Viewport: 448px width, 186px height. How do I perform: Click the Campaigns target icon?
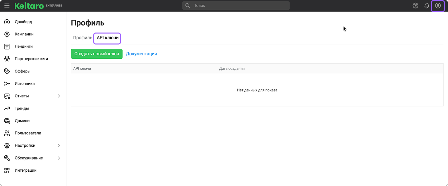click(x=7, y=34)
